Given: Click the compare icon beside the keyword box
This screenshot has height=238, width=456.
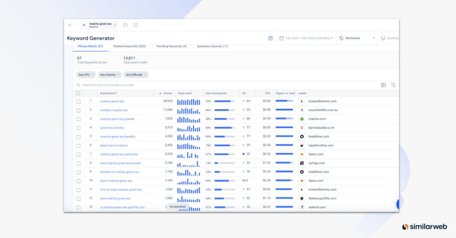Looking at the screenshot, I should (125, 25).
